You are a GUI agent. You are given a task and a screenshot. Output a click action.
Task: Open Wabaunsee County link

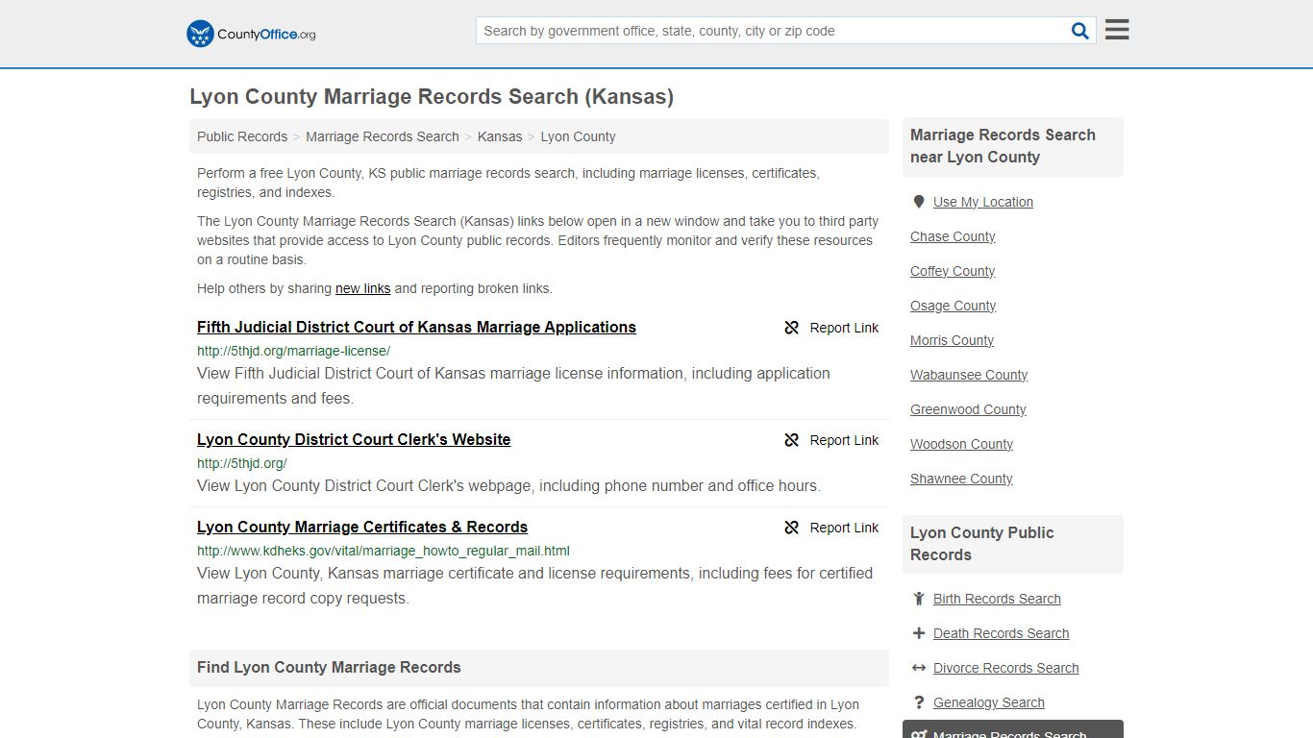969,375
